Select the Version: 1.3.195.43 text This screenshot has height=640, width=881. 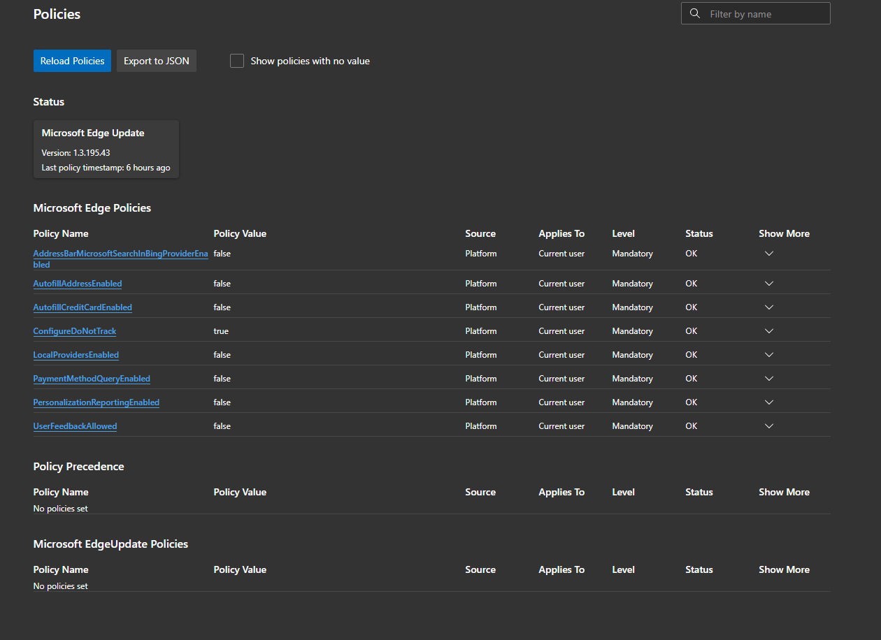[x=76, y=152]
